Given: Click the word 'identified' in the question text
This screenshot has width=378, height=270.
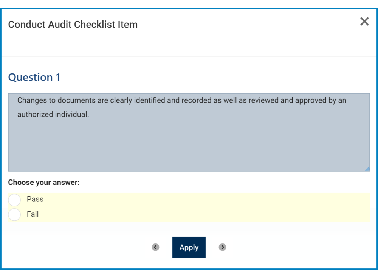Looking at the screenshot, I should 150,101.
